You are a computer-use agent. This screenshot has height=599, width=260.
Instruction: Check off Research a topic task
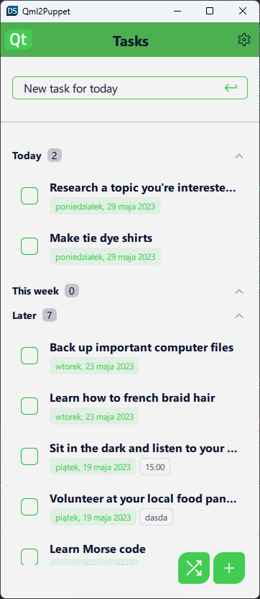click(x=29, y=196)
